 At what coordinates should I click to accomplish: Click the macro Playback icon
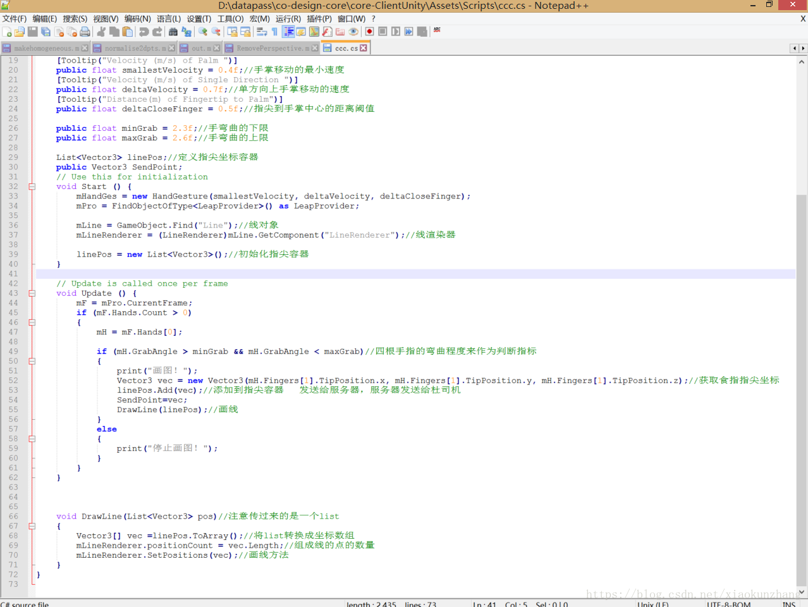(x=396, y=32)
